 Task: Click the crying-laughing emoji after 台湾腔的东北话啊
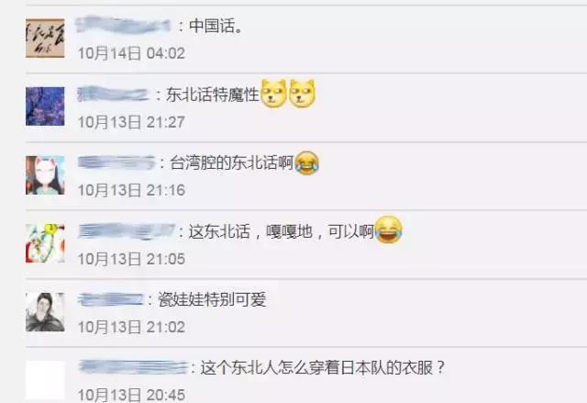click(307, 162)
